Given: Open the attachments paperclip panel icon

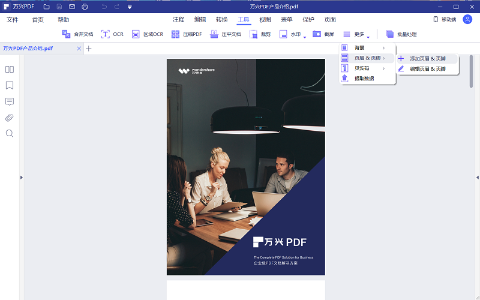Looking at the screenshot, I should [x=10, y=118].
